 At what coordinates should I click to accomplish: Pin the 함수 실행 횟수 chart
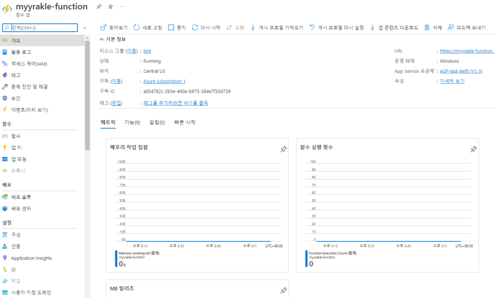[x=473, y=149]
